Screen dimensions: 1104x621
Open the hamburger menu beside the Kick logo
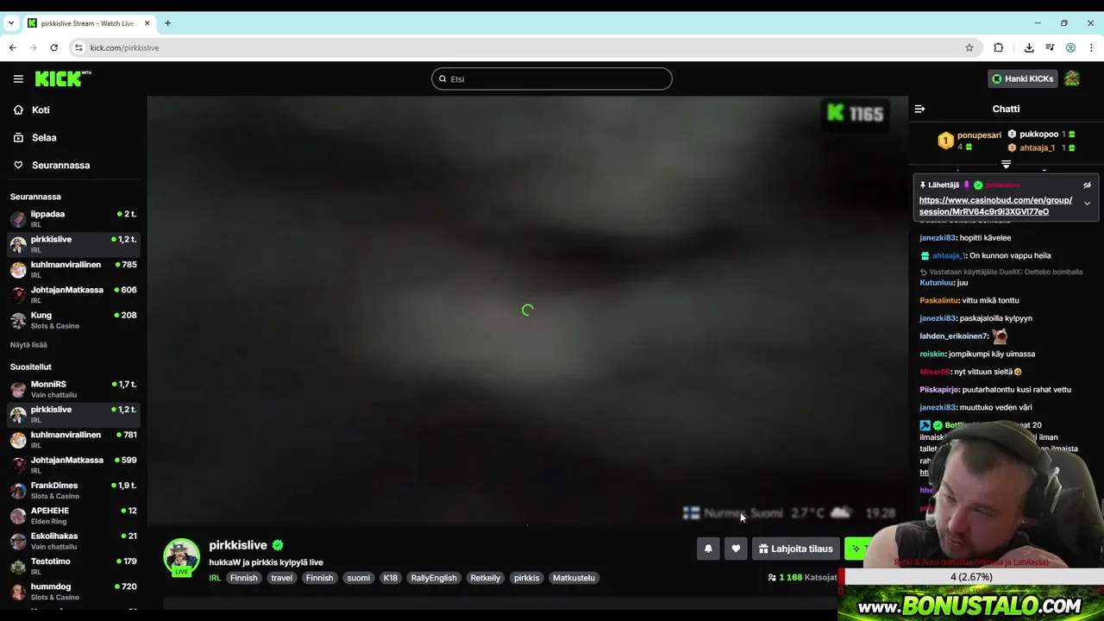18,78
